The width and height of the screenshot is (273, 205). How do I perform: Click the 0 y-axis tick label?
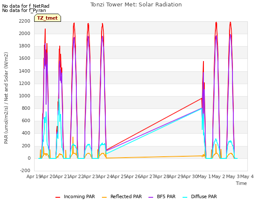(29, 158)
